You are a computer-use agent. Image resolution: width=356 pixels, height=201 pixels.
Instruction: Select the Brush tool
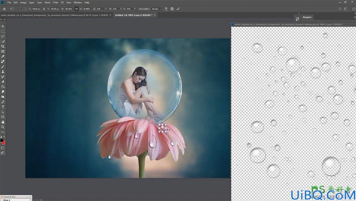(x=3, y=66)
